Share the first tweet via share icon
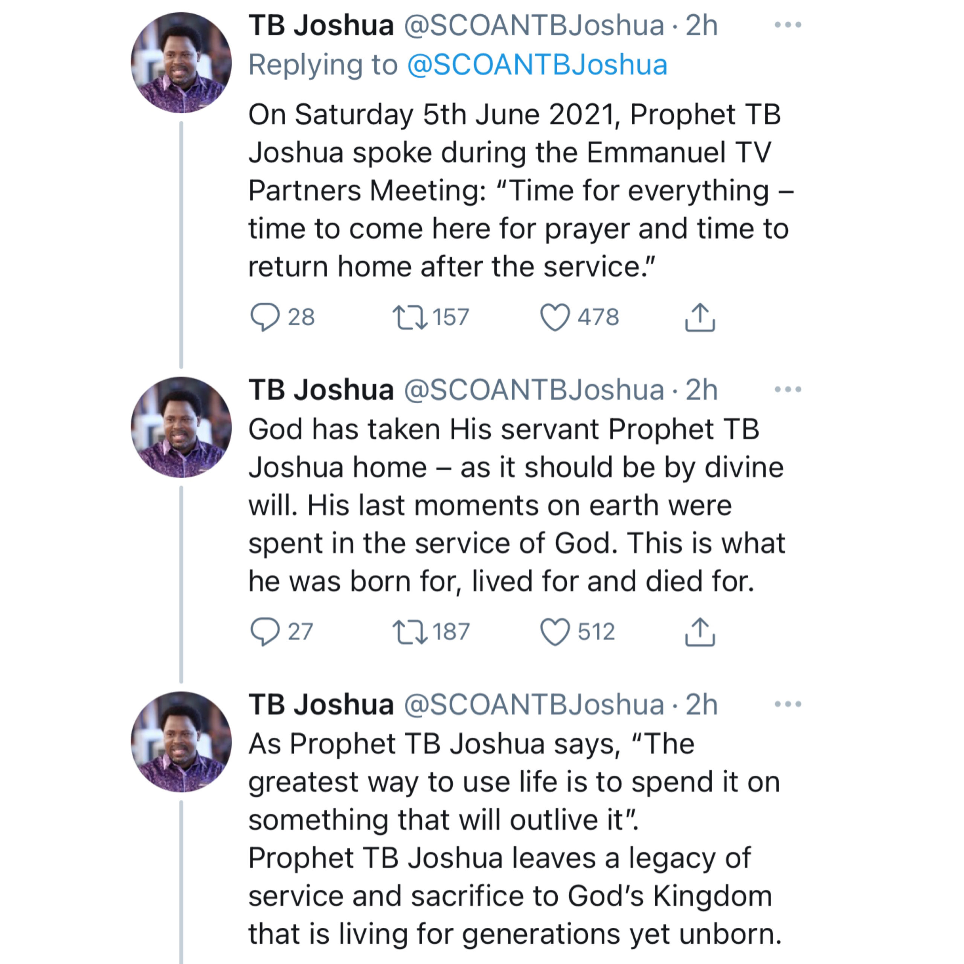This screenshot has width=964, height=964. pyautogui.click(x=700, y=317)
